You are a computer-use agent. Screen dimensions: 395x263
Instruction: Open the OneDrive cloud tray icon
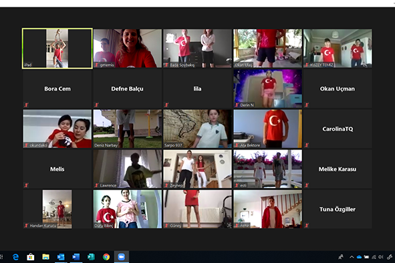[x=359, y=257]
